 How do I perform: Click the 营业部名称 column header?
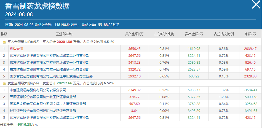(64, 34)
